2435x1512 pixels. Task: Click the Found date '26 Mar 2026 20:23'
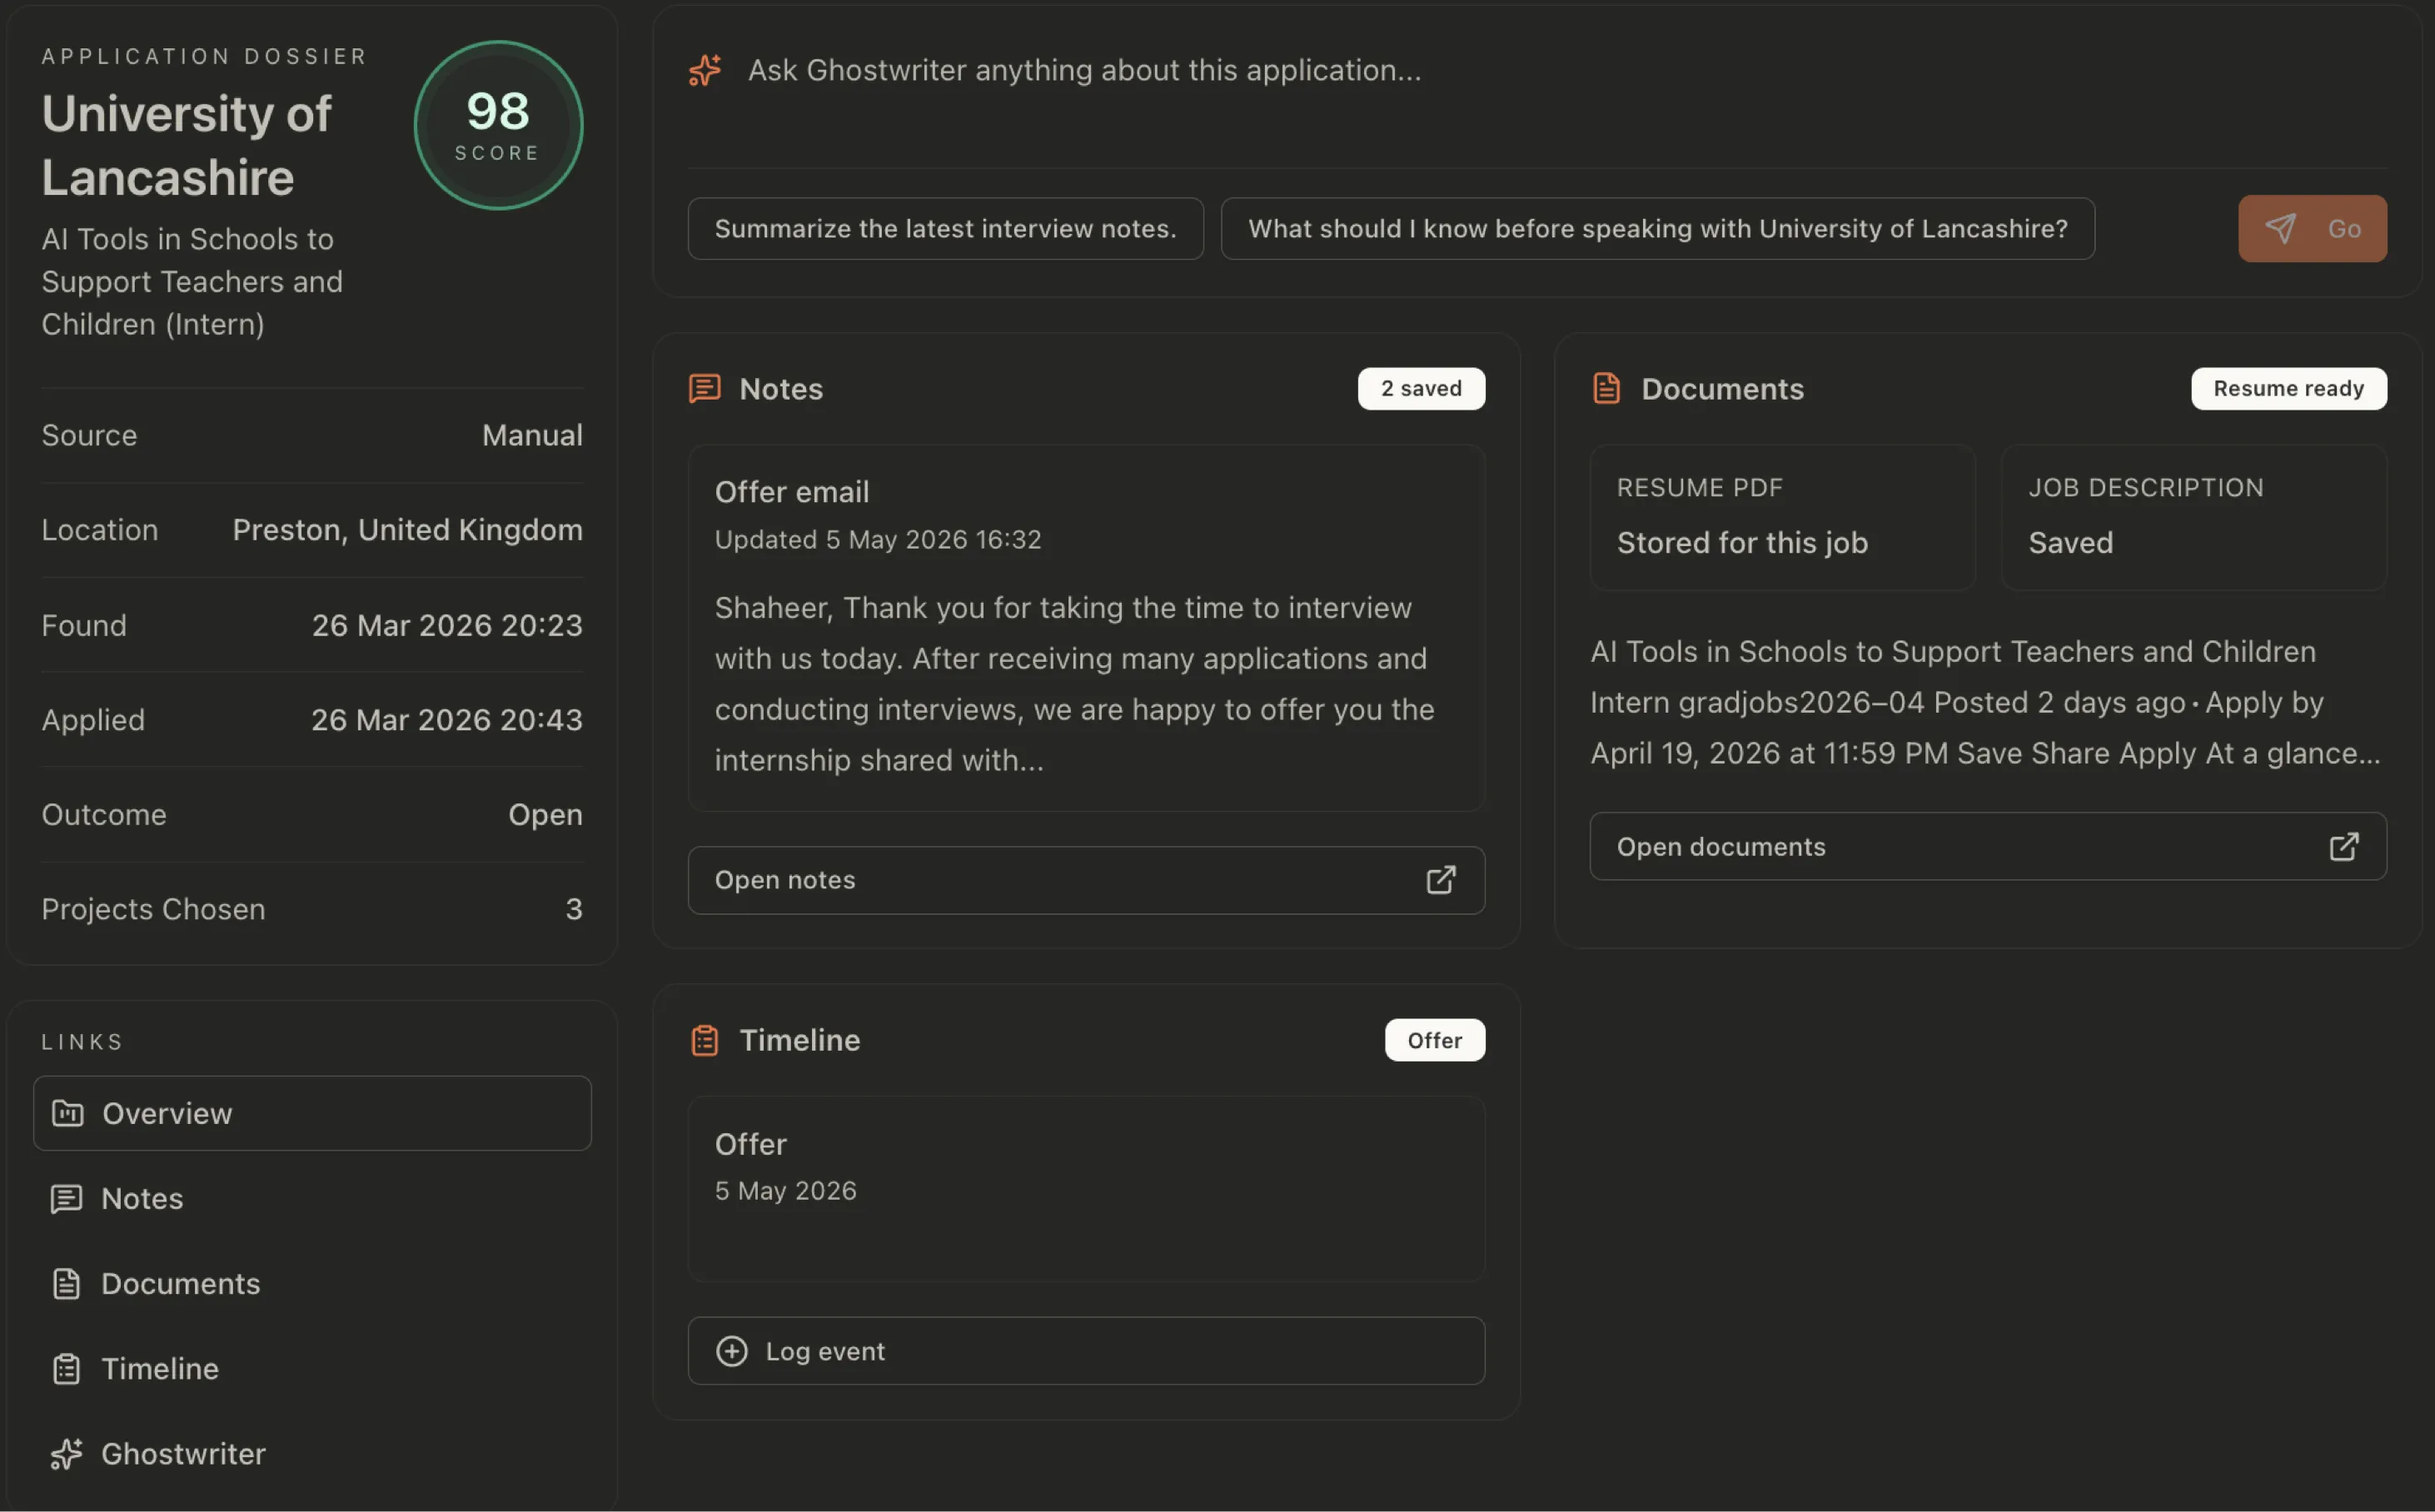point(447,625)
